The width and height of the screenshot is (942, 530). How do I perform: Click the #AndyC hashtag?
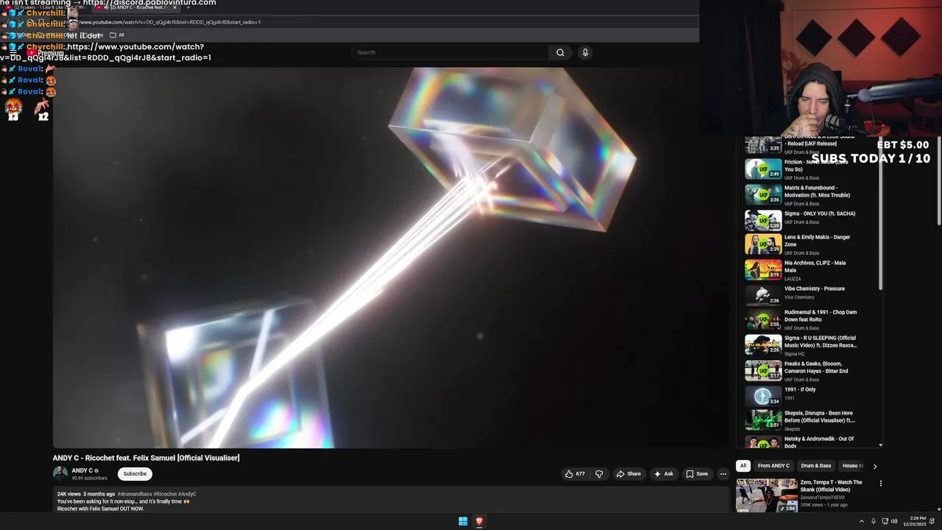[187, 494]
